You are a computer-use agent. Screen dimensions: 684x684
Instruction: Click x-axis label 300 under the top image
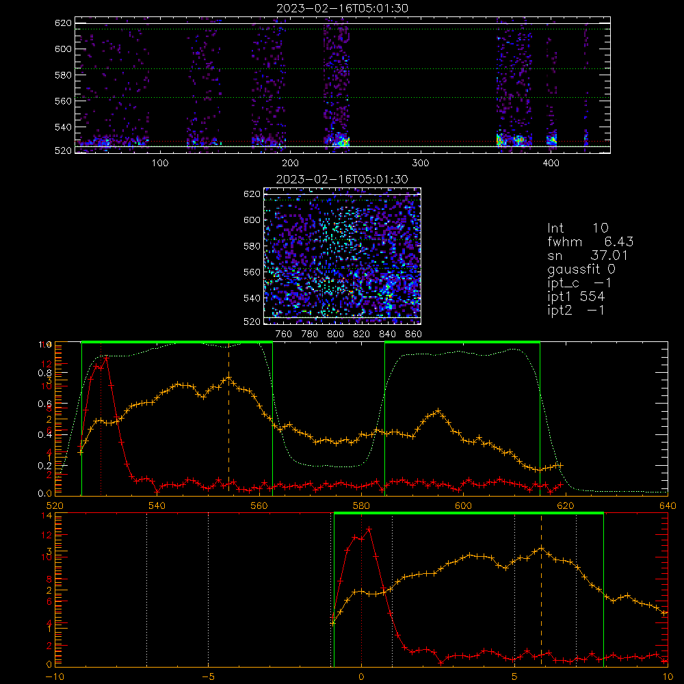(x=421, y=163)
